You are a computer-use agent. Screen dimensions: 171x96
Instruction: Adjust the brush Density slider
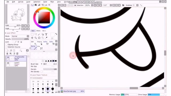point(50,69)
